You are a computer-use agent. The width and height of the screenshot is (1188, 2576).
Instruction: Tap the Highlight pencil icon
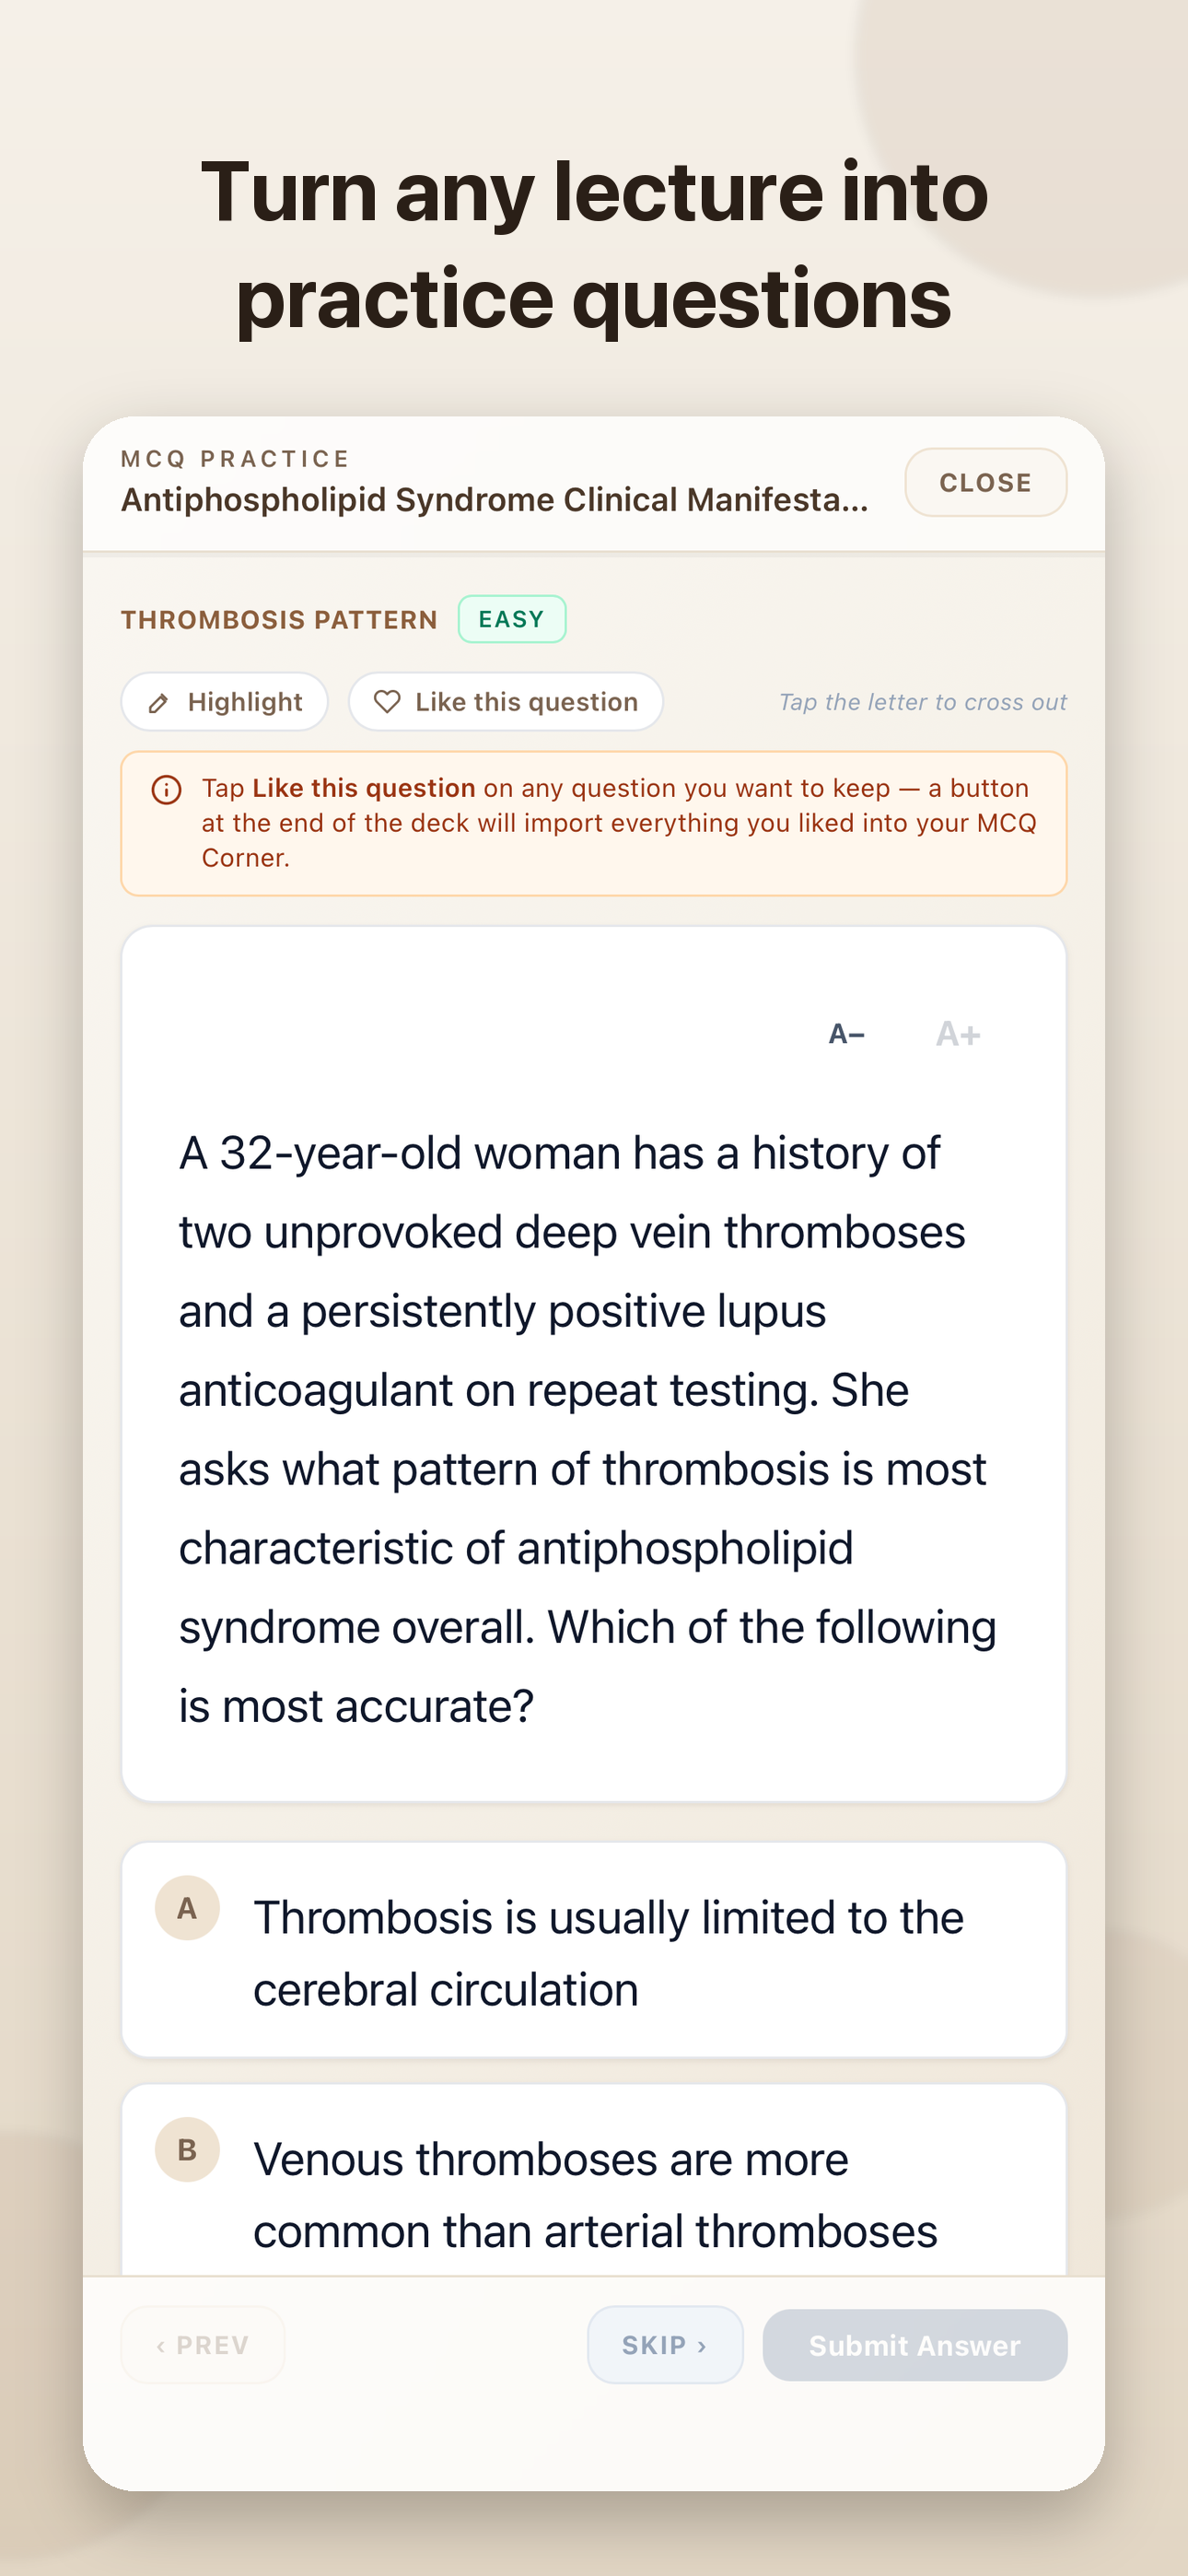click(x=158, y=703)
